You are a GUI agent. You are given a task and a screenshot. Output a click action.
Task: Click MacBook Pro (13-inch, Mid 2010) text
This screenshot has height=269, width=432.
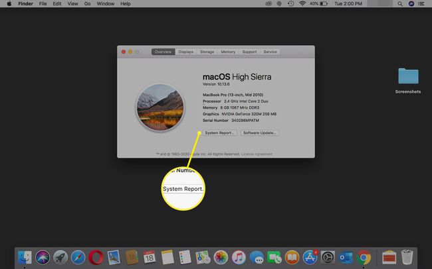click(233, 95)
